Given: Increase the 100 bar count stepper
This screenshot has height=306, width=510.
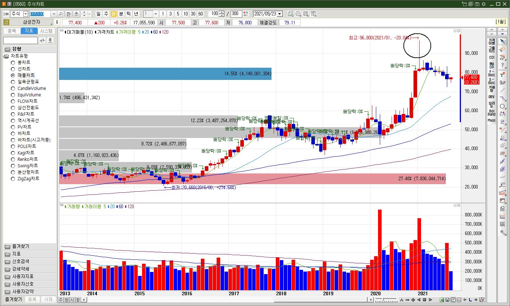Looking at the screenshot, I should [222, 13].
